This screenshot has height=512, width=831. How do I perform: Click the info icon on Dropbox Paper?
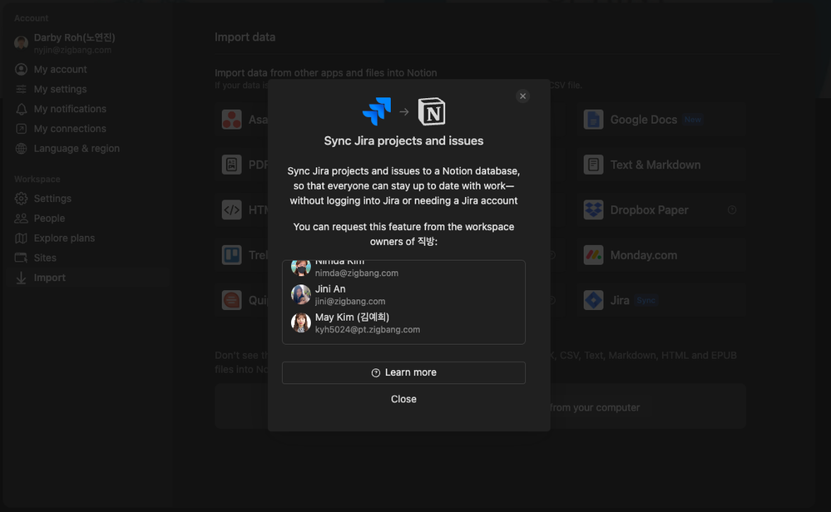732,210
